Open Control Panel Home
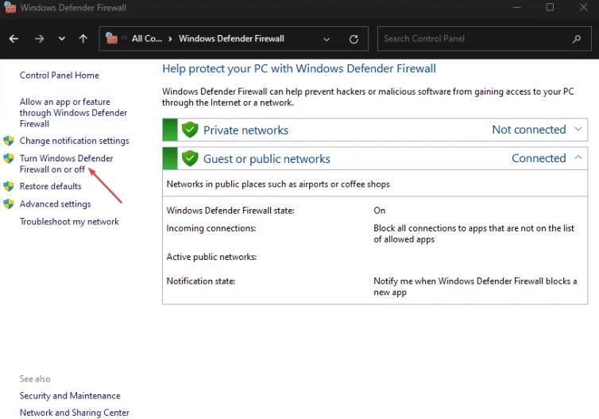This screenshot has width=599, height=419. click(x=60, y=76)
